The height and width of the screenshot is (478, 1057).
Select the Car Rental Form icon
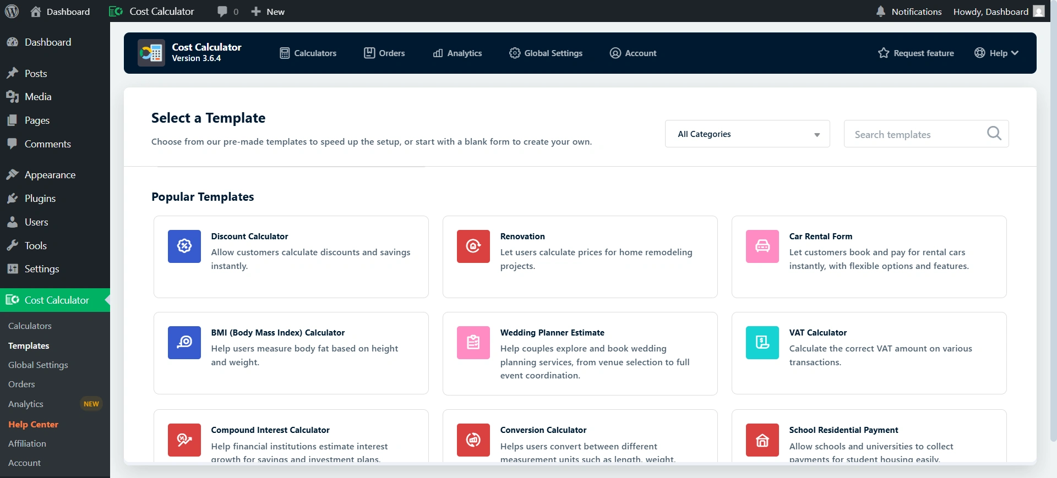coord(762,246)
